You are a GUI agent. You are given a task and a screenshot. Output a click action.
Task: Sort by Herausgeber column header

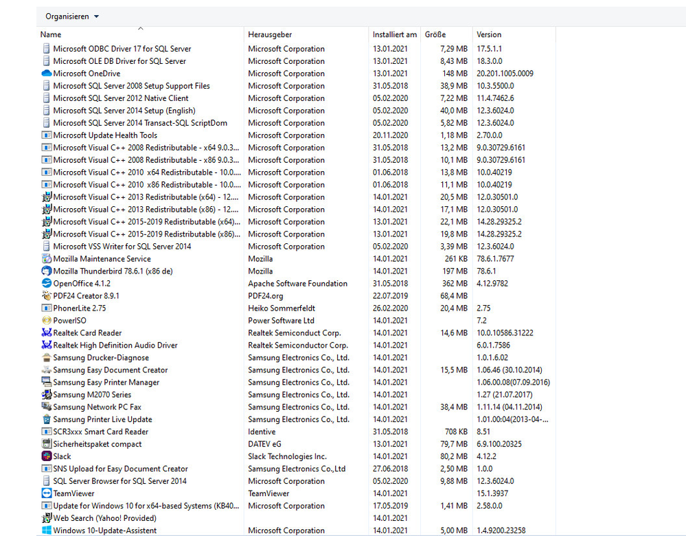[x=269, y=34]
